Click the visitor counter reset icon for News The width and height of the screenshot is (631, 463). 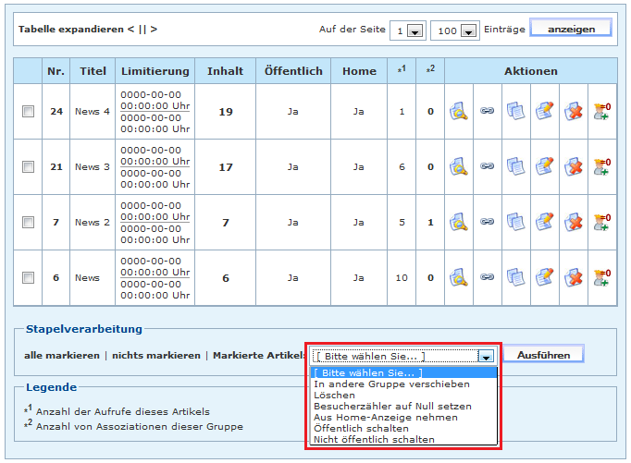pos(602,277)
